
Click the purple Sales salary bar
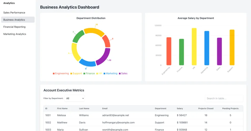(x=219, y=51)
